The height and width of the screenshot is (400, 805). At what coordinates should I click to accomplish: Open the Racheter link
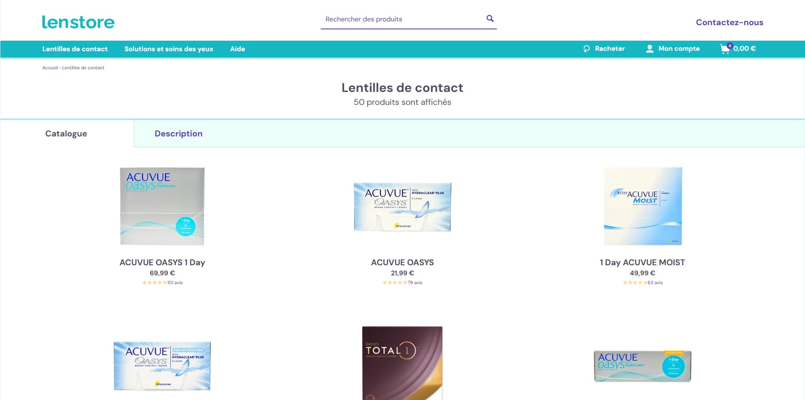pos(610,49)
